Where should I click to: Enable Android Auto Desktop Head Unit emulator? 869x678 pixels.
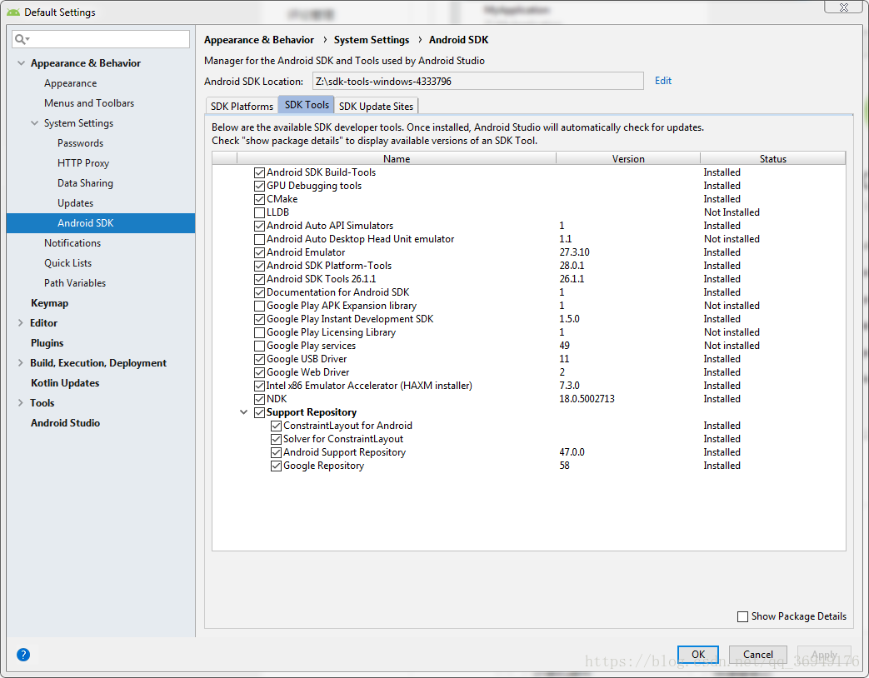(259, 239)
